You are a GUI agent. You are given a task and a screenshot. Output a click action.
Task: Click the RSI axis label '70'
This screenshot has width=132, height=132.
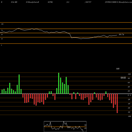[x=2, y=30]
